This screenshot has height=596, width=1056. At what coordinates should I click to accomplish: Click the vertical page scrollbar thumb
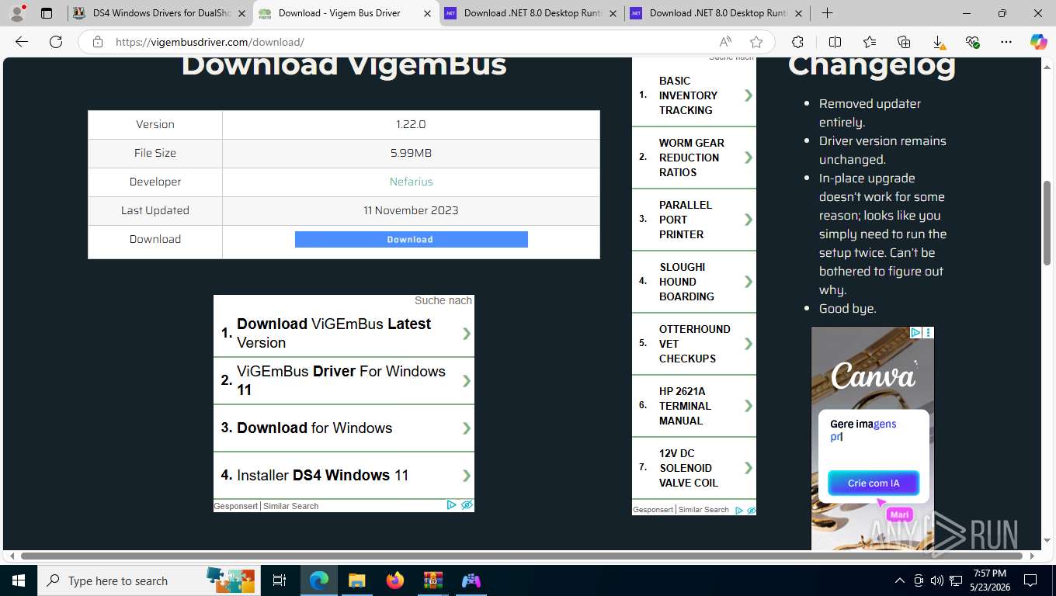click(1047, 223)
